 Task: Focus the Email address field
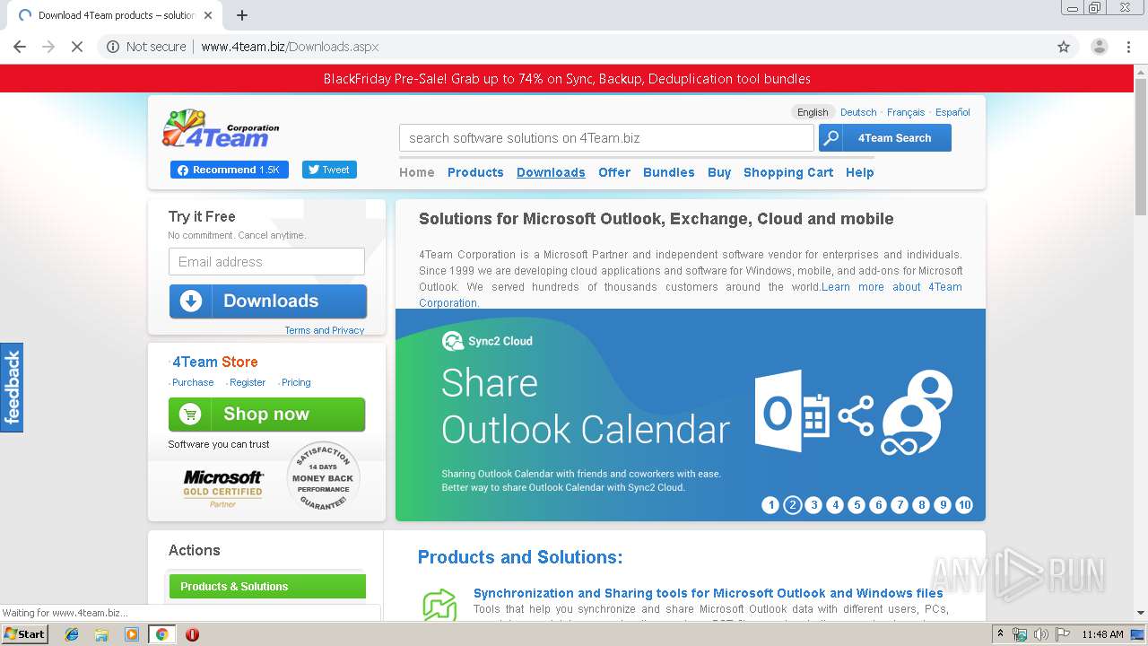point(266,262)
